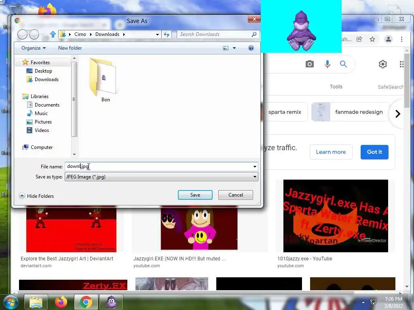Select Desktop under Favorites
414x310 pixels.
tap(43, 71)
